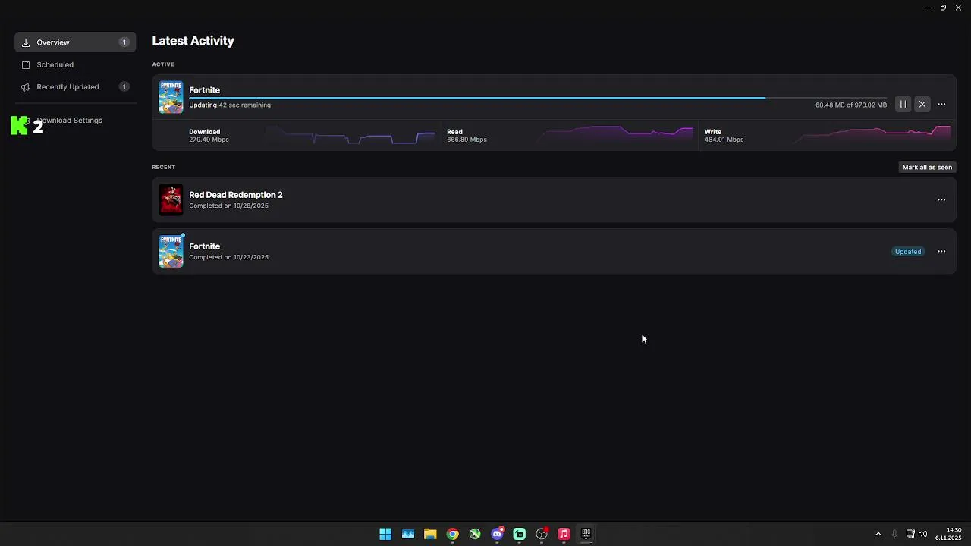Click the Overview count badge
Viewport: 971px width, 546px height.
click(x=124, y=42)
